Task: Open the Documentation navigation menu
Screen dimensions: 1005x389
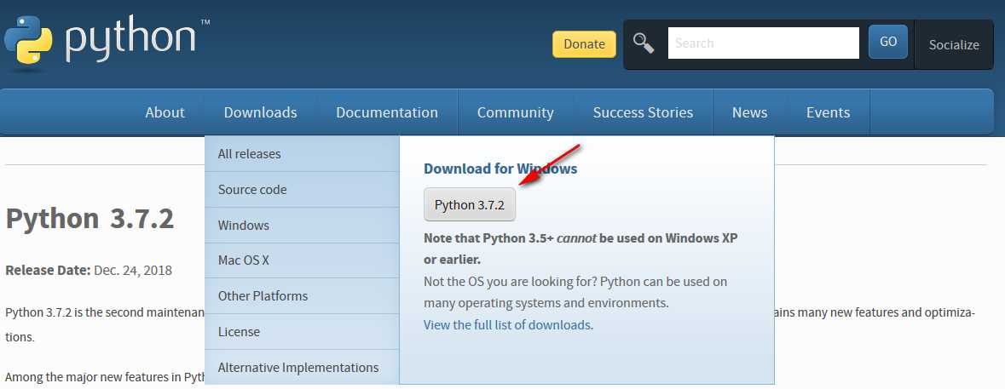Action: (387, 112)
